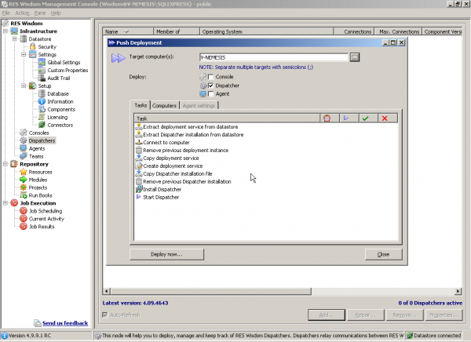Click the Job Scheduling icon
This screenshot has height=342, width=471.
coord(24,211)
